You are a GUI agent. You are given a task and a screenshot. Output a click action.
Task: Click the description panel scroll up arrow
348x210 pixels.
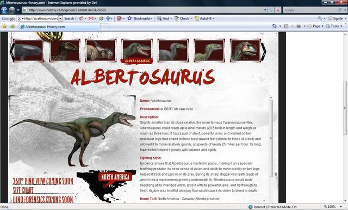click(x=271, y=97)
